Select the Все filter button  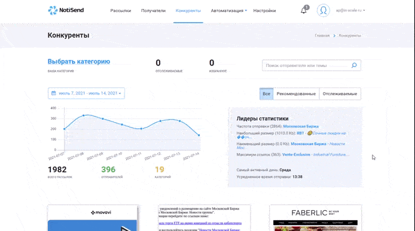(x=266, y=94)
